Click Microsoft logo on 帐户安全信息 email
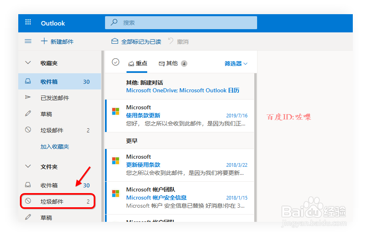This screenshot has width=367, height=236. click(x=116, y=193)
